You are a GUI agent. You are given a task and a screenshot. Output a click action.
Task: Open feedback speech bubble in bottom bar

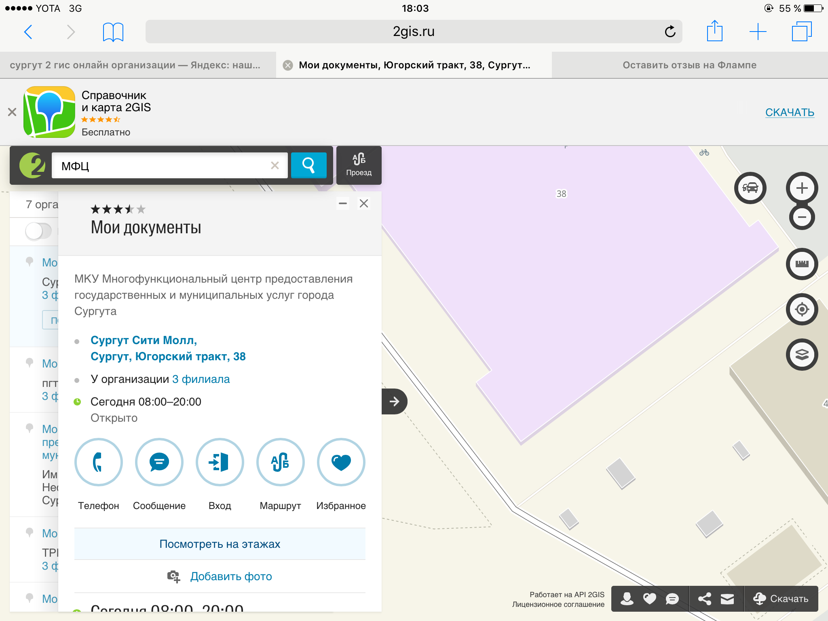pyautogui.click(x=672, y=599)
